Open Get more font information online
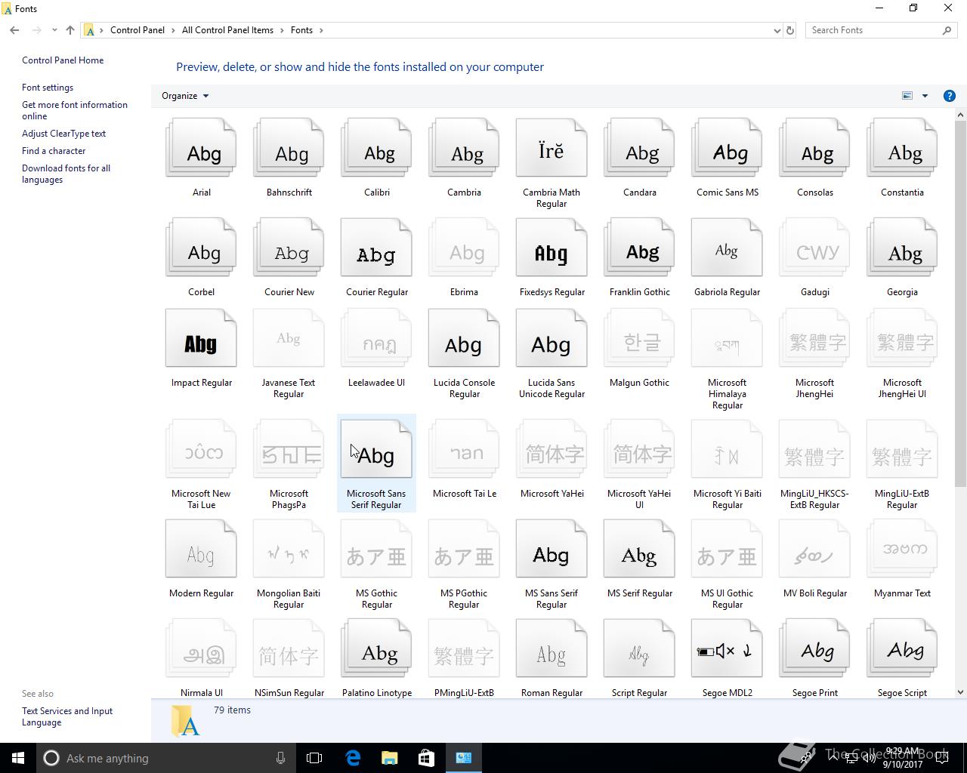The image size is (967, 773). coord(75,110)
